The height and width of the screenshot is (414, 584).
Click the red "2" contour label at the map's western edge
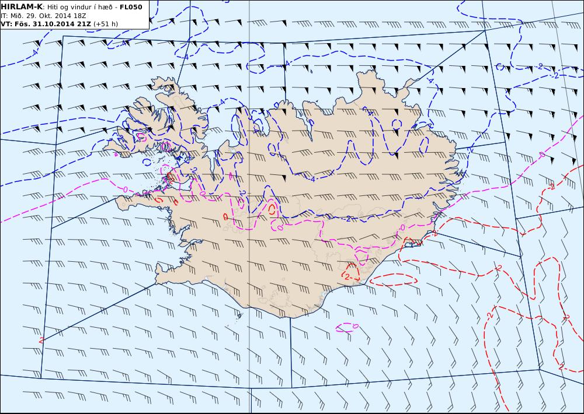point(41,339)
